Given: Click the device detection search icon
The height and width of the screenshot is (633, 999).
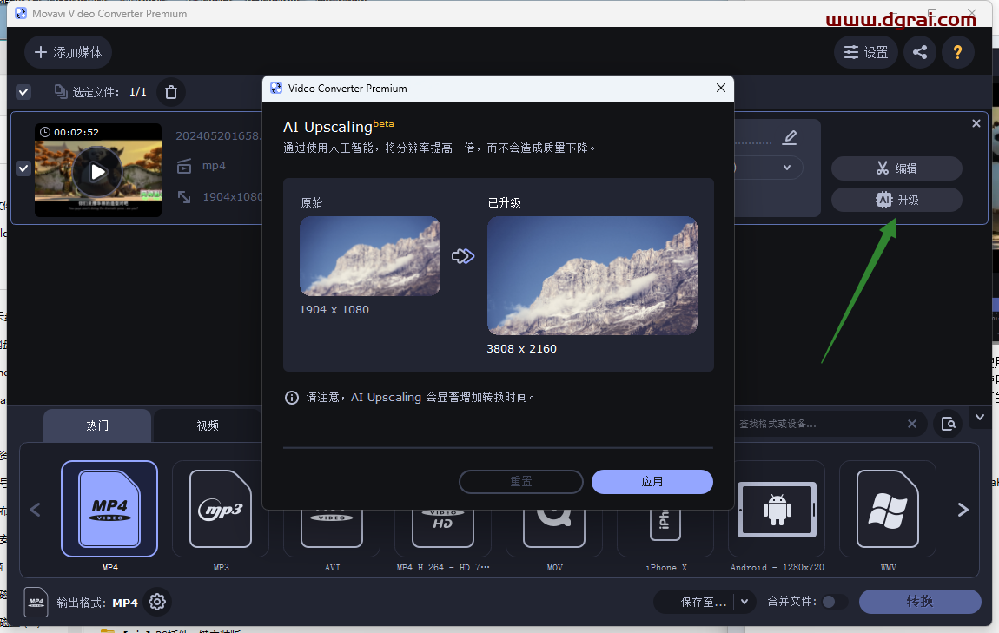Looking at the screenshot, I should click(948, 424).
